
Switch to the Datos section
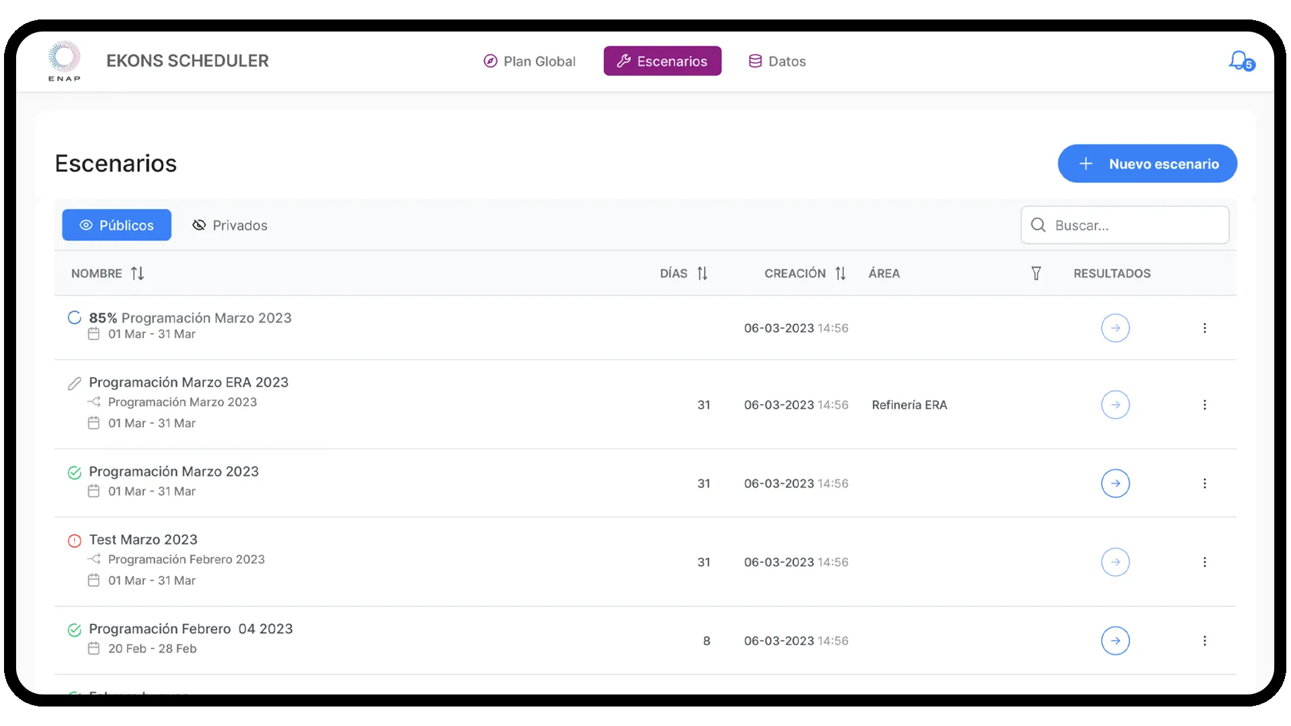[777, 61]
